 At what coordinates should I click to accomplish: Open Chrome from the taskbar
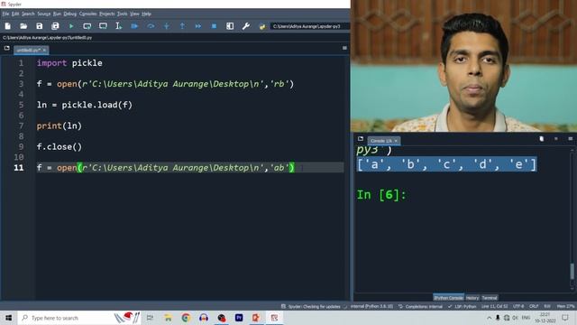pyautogui.click(x=186, y=318)
